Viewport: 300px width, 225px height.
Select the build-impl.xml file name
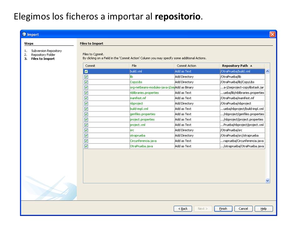[139, 109]
